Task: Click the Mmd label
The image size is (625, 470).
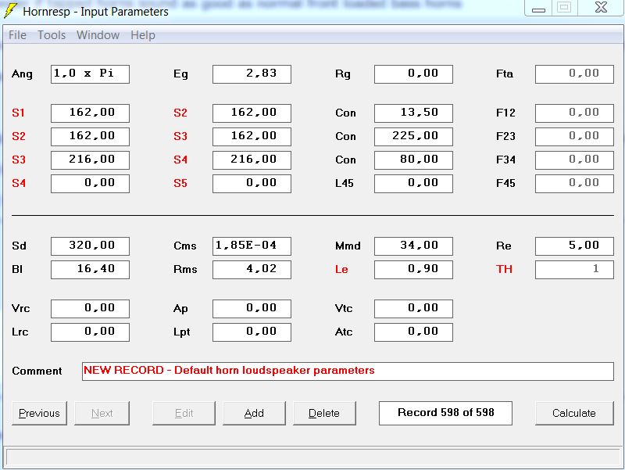Action: tap(348, 246)
